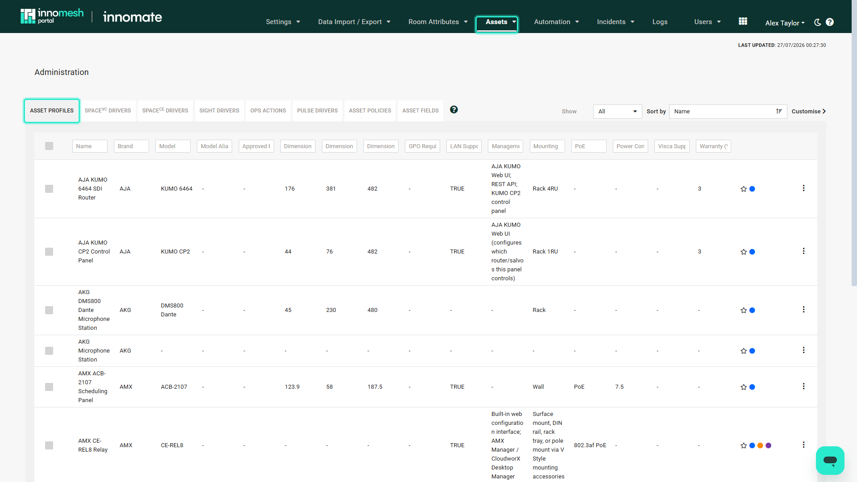The height and width of the screenshot is (482, 857).
Task: Click purple dot on CE-REL8 Relay row
Action: click(768, 445)
